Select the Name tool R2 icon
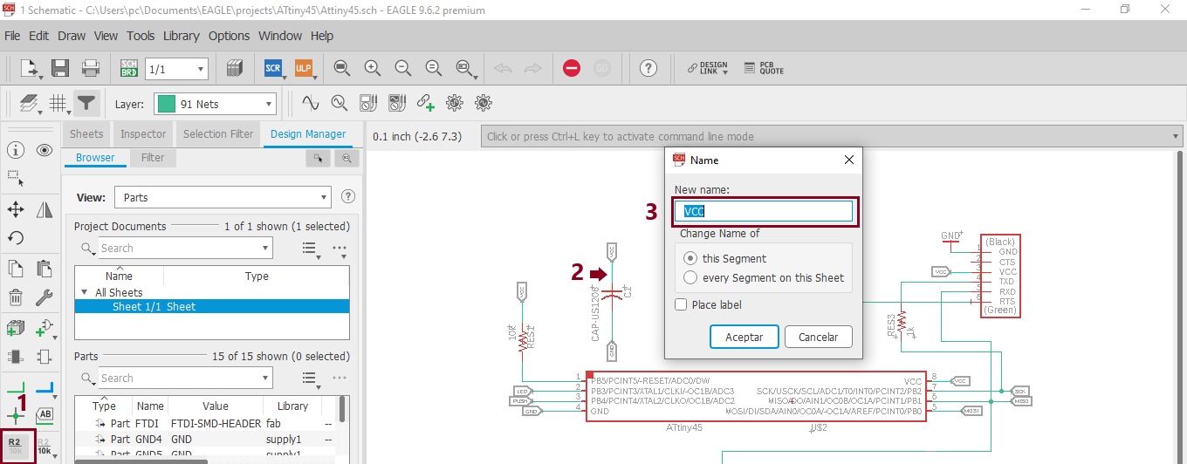The width and height of the screenshot is (1187, 464). click(x=15, y=447)
